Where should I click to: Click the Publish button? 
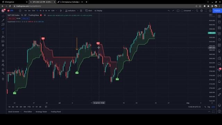click(x=217, y=11)
